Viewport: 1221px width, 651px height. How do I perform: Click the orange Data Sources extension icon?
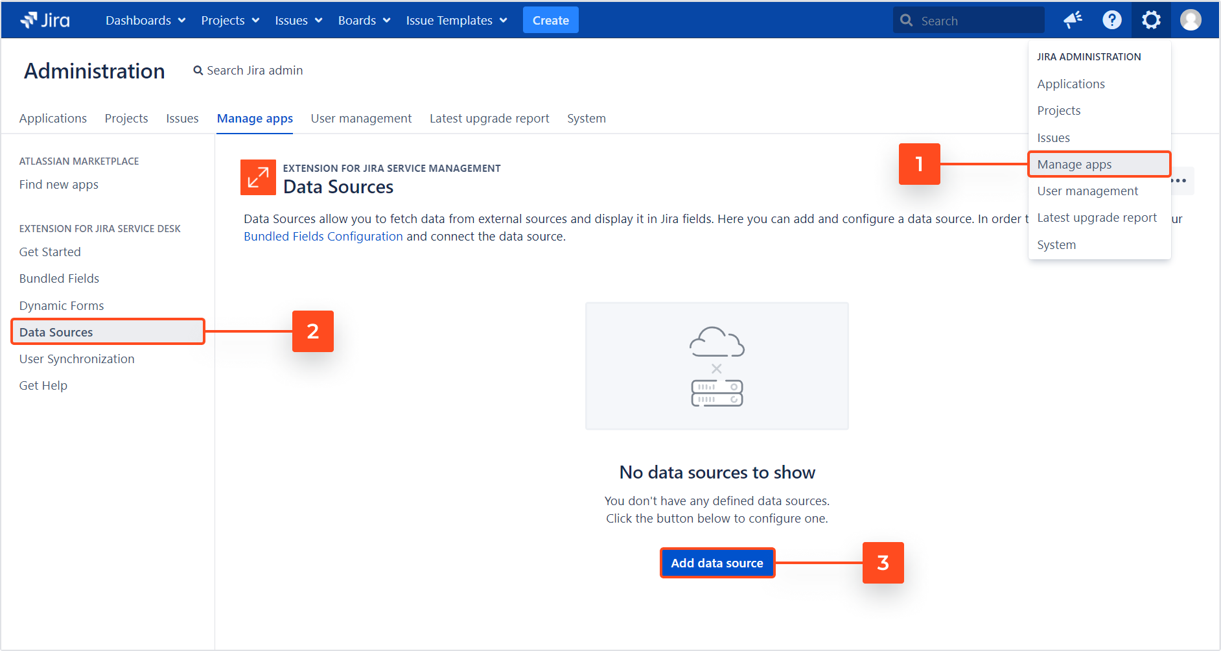258,178
